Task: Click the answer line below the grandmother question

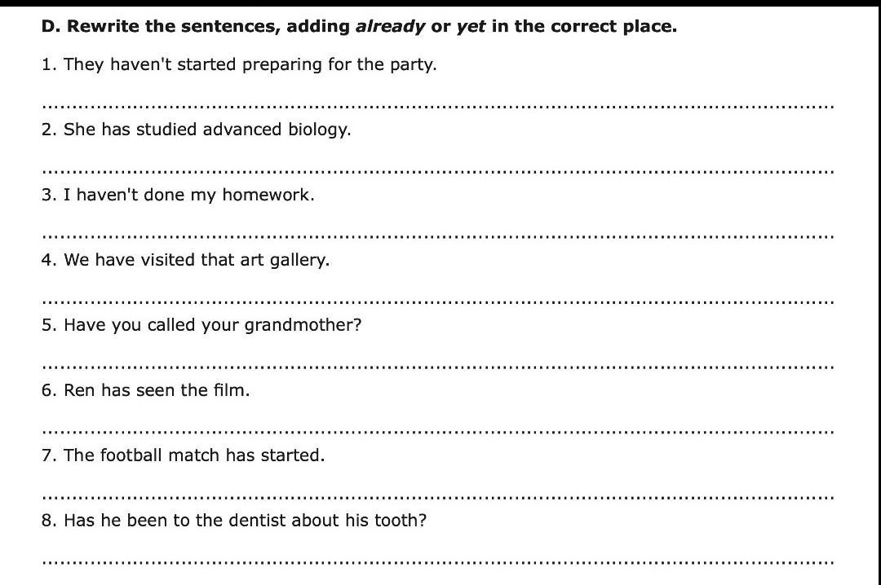Action: click(437, 367)
